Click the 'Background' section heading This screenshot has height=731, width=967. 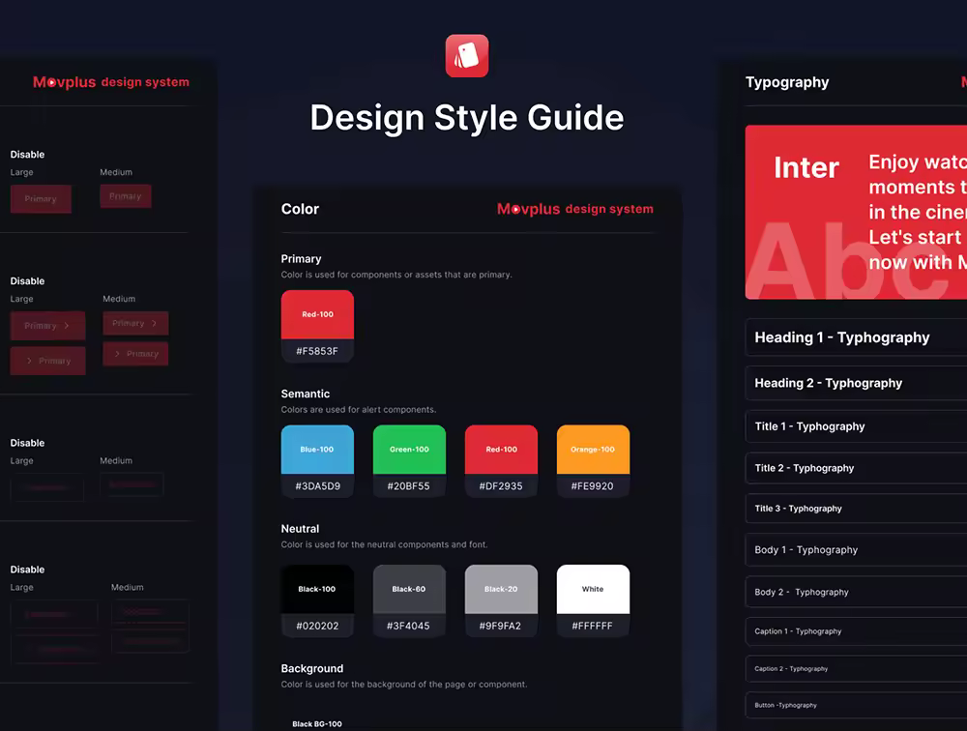pyautogui.click(x=312, y=669)
